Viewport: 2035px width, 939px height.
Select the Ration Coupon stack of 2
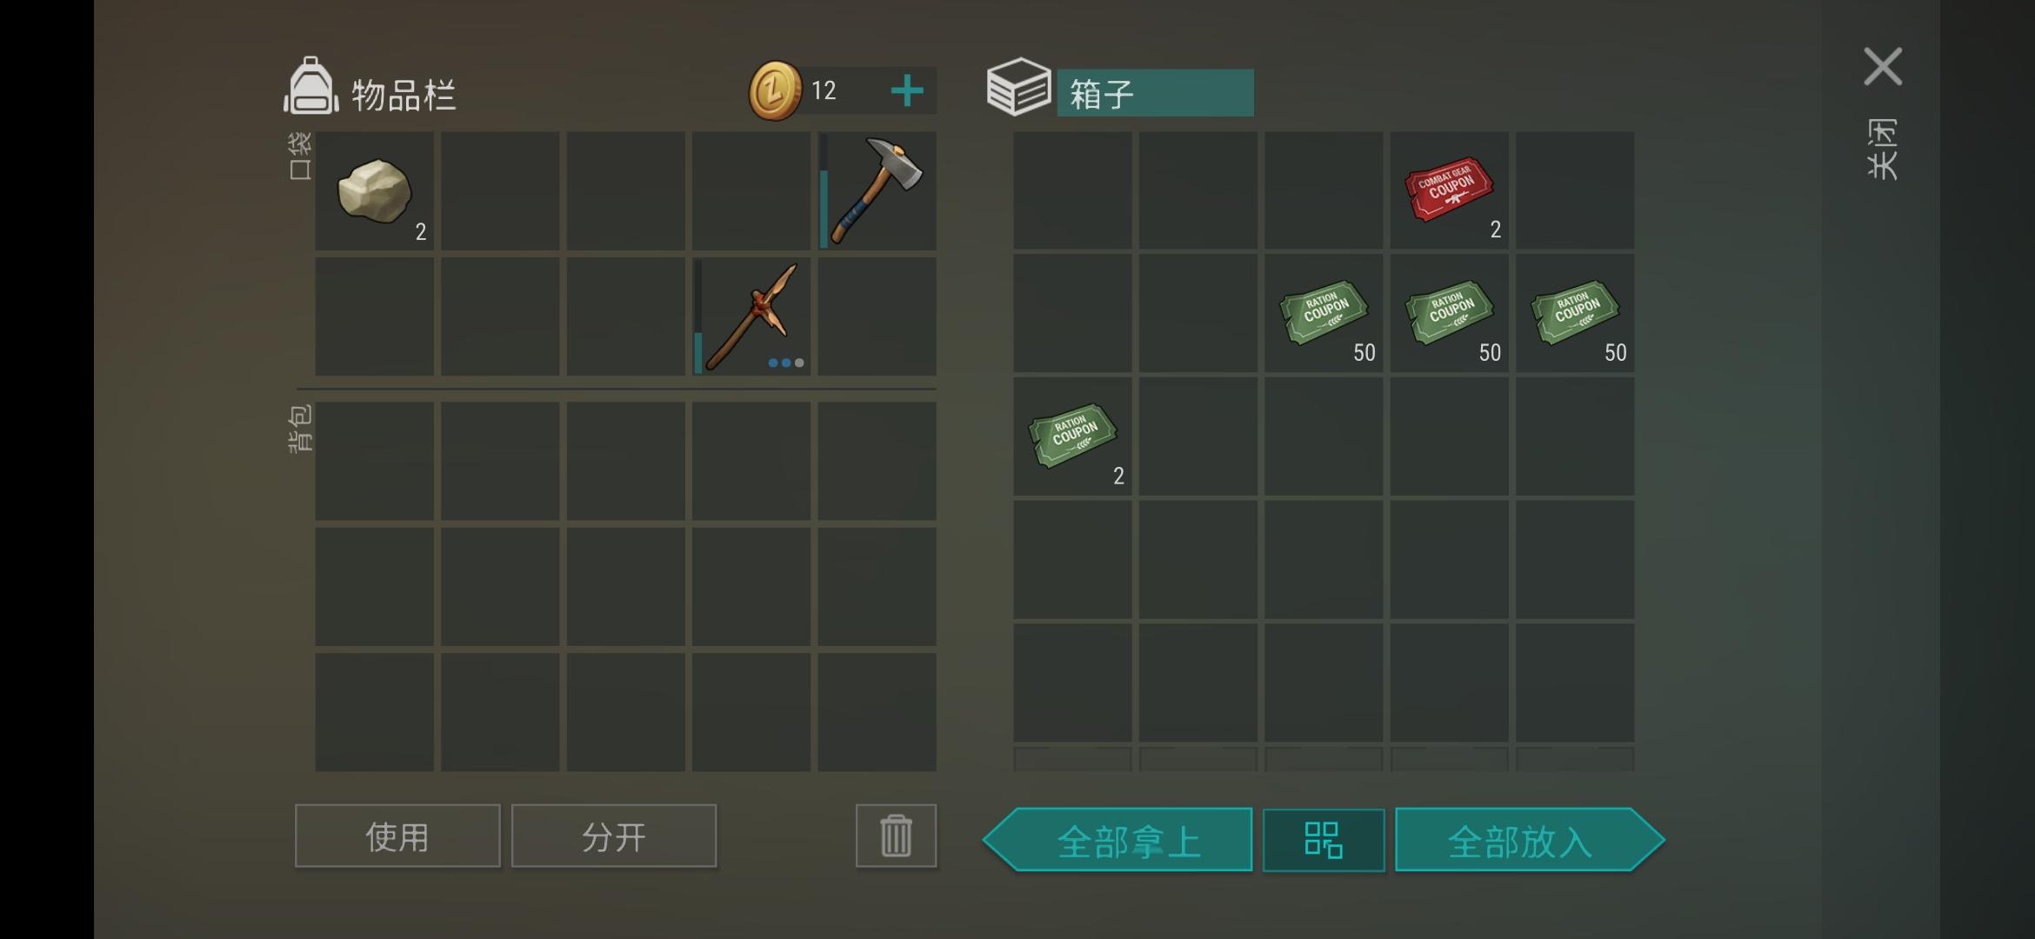[1072, 436]
